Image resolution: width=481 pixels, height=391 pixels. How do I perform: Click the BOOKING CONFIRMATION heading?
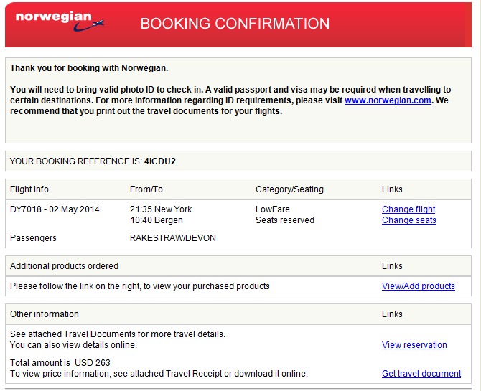click(235, 24)
